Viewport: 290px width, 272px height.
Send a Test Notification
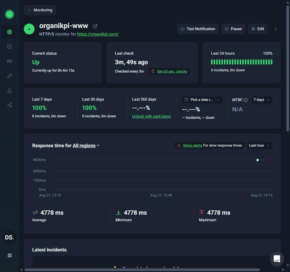click(198, 29)
